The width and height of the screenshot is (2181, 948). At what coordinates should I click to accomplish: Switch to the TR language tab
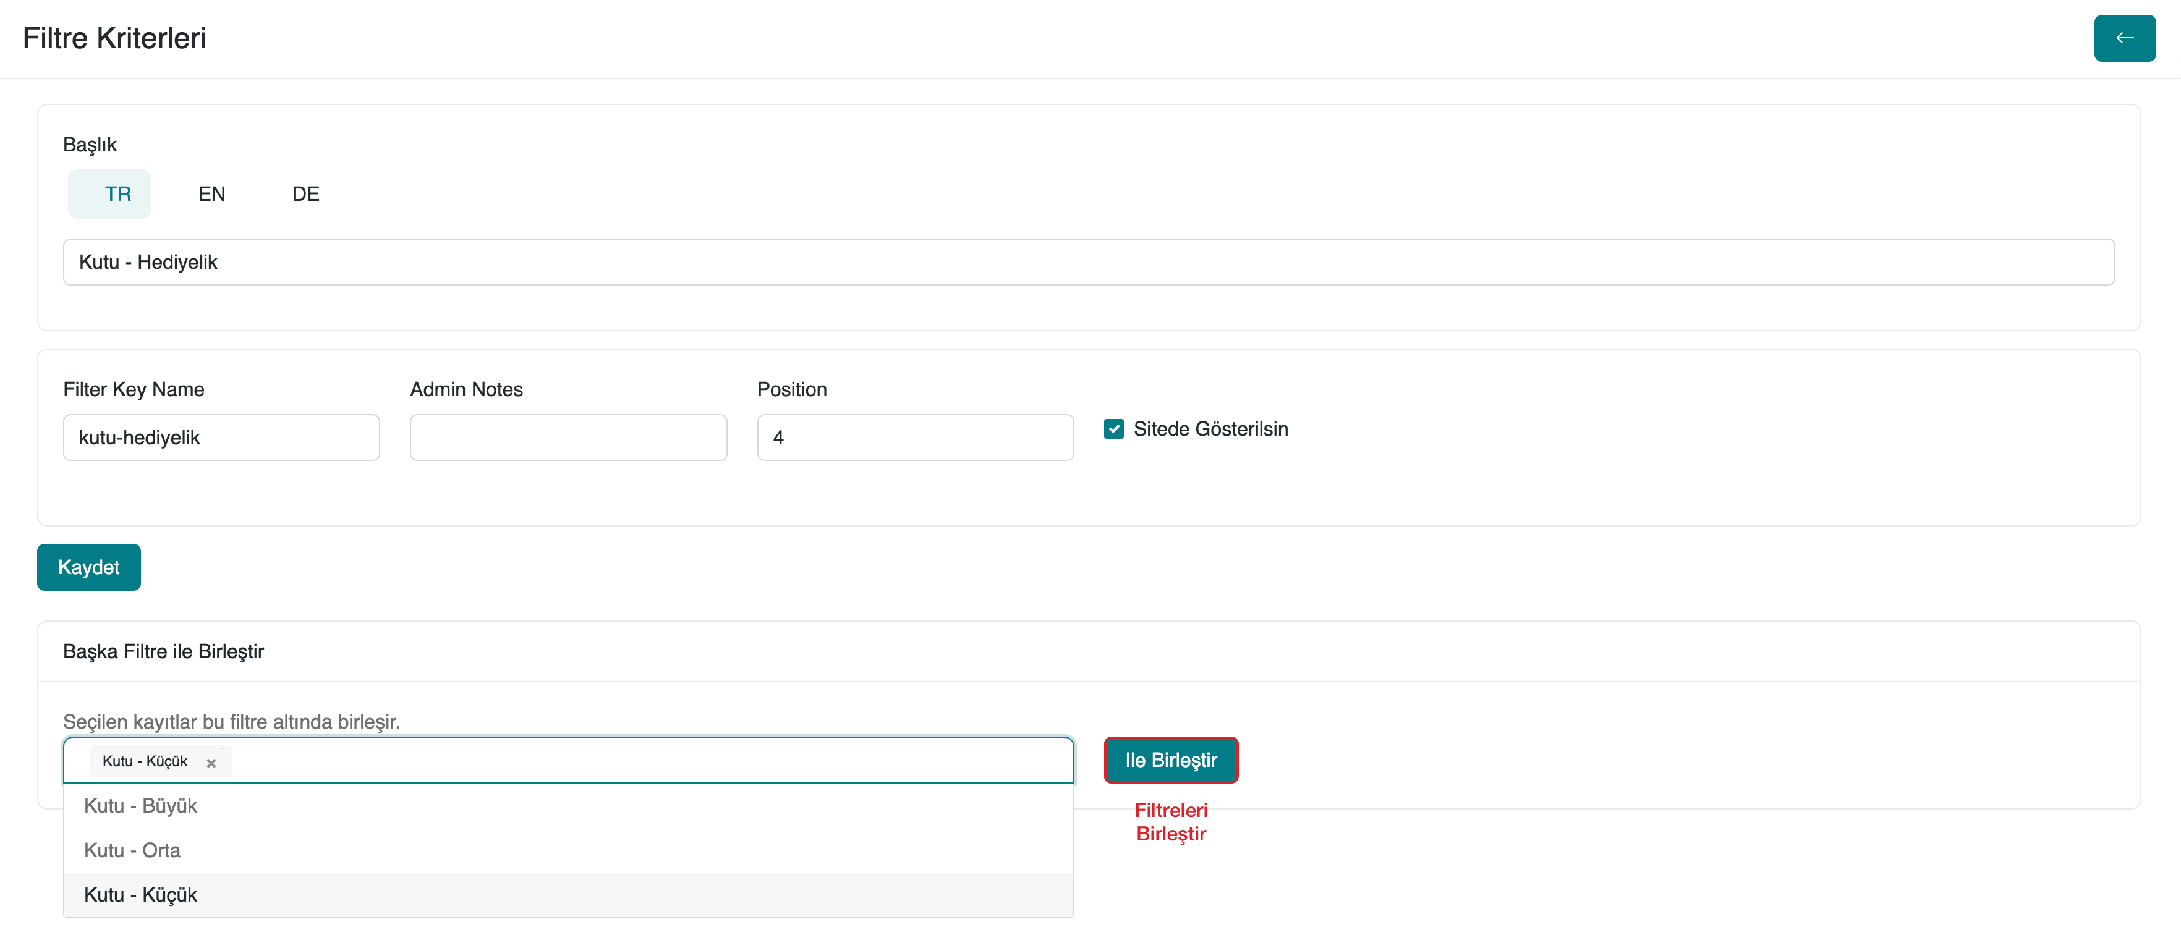[117, 194]
